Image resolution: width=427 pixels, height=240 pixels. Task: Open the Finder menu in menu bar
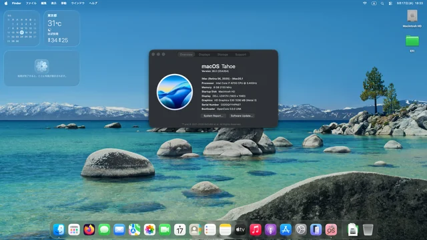16,3
